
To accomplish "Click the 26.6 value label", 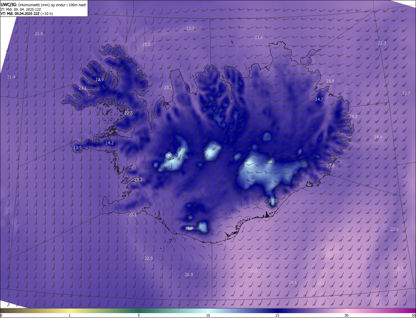I will coord(253,271).
